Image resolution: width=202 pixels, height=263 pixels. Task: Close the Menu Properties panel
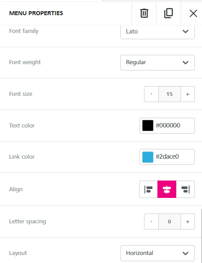(193, 13)
